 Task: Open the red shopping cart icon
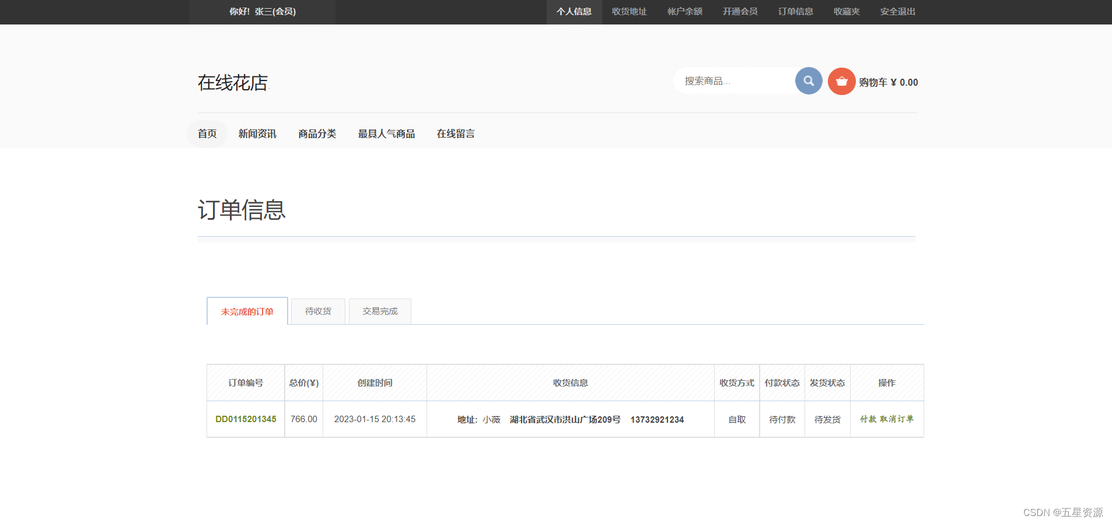(841, 82)
